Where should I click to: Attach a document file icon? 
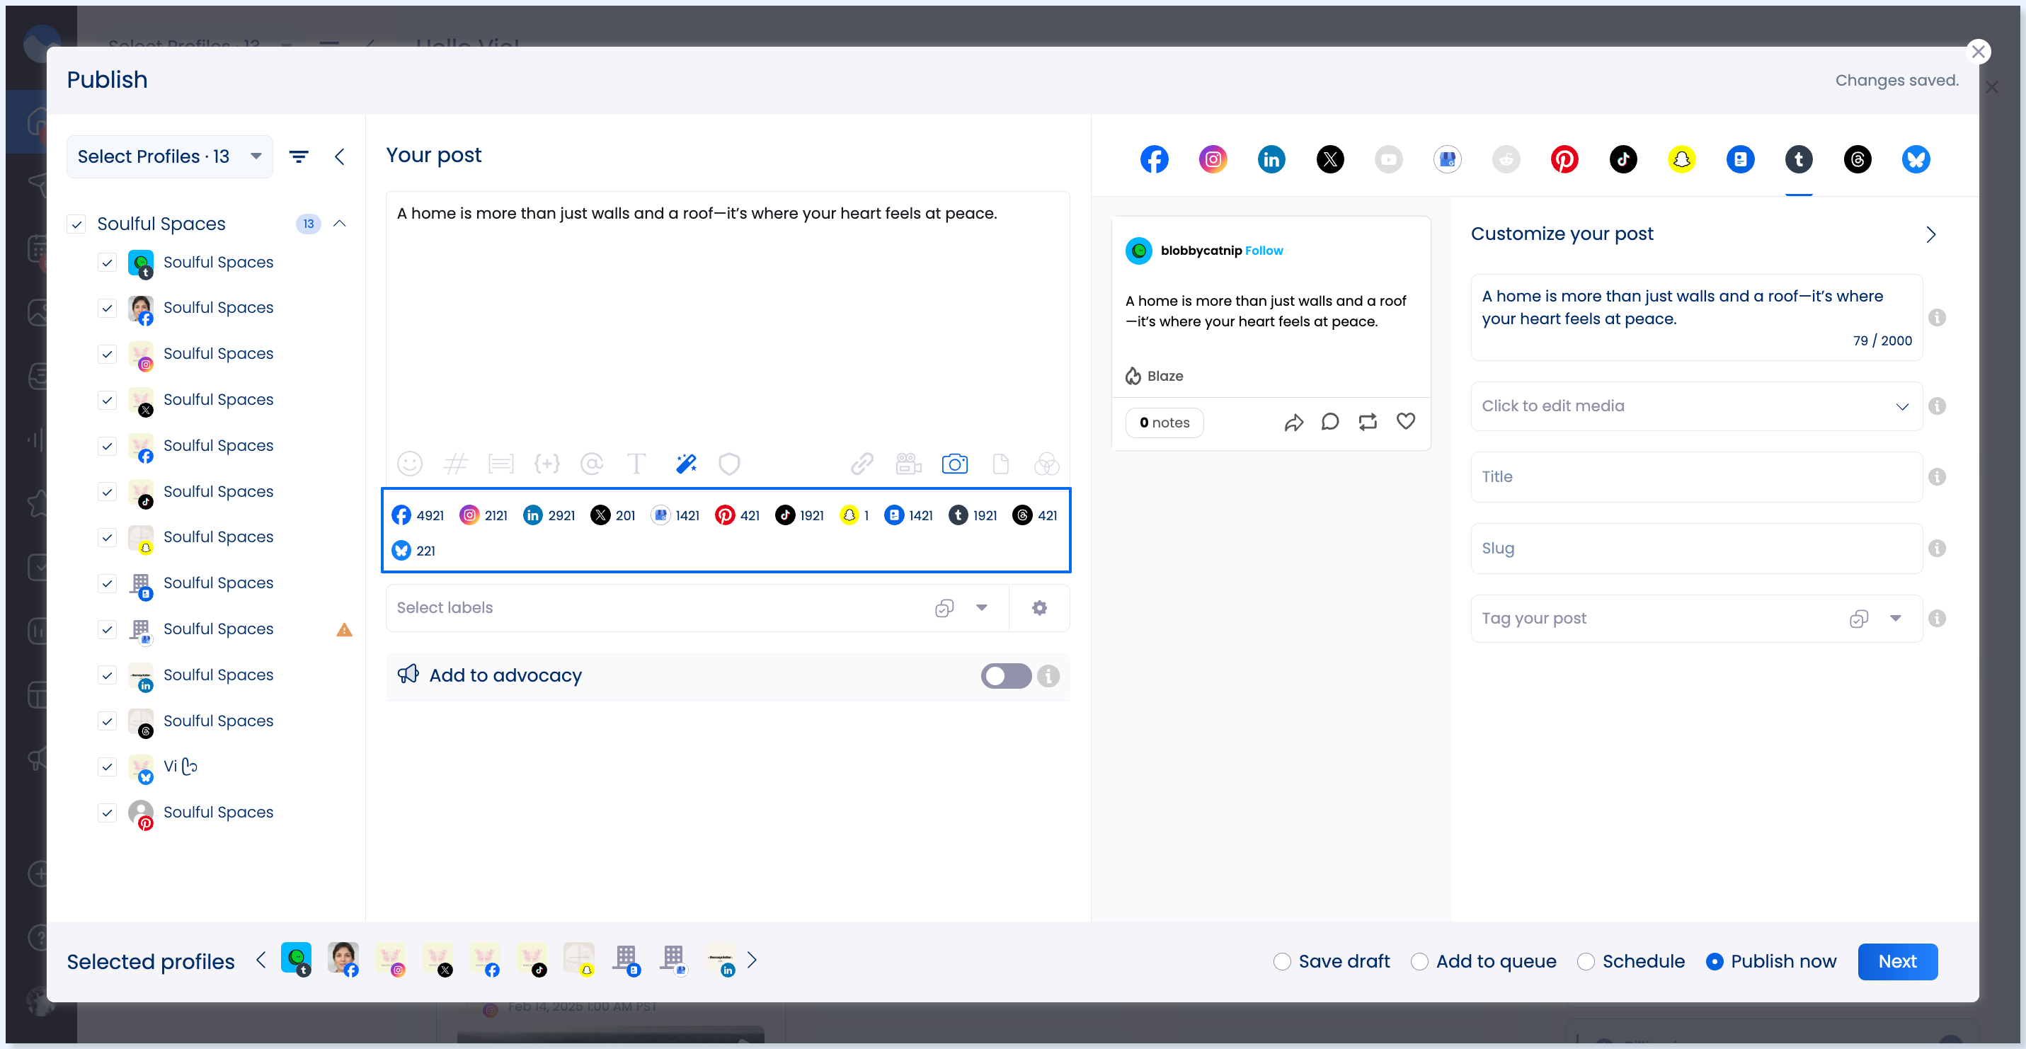coord(1000,464)
